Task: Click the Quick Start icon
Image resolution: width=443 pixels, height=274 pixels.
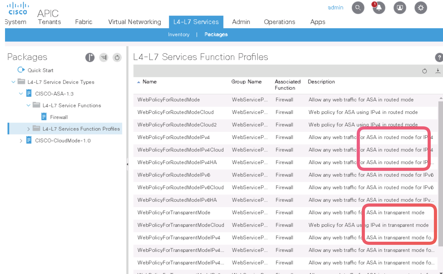Action: click(x=21, y=70)
